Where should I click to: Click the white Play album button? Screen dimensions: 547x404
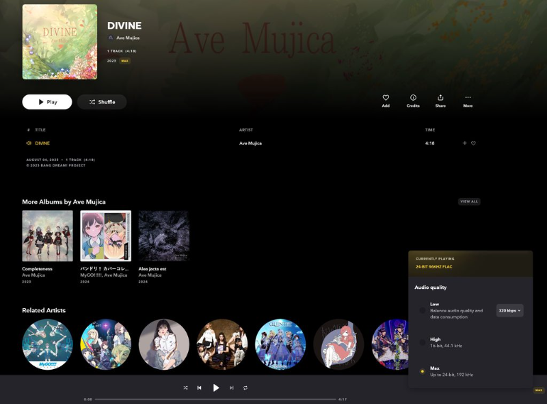[x=47, y=102]
